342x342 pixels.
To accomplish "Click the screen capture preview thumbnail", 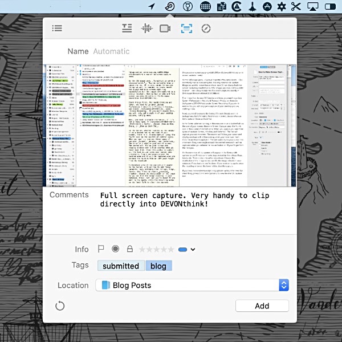I will 170,125.
